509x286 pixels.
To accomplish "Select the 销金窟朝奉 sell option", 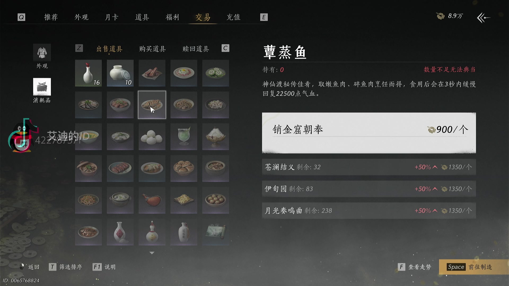I will coord(369,133).
